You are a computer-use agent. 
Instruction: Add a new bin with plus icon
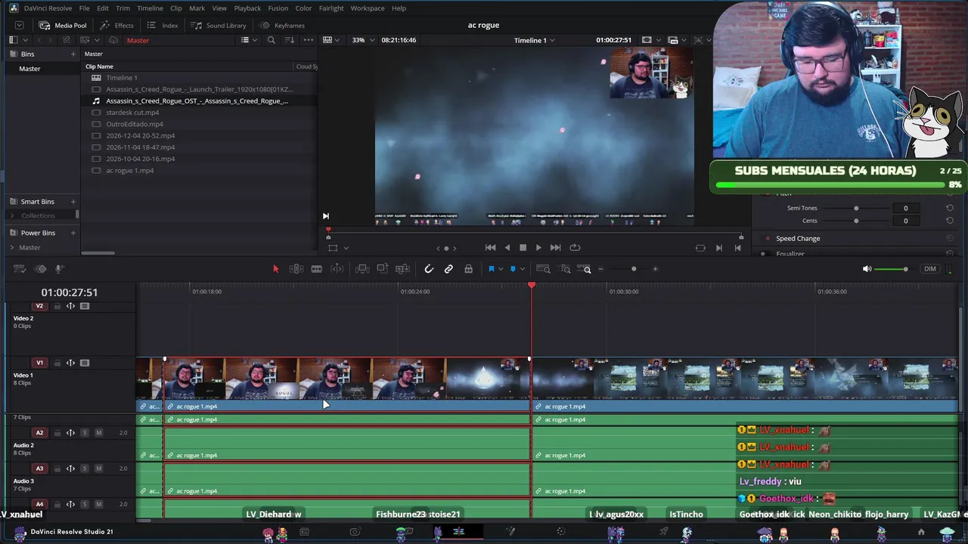coord(73,54)
